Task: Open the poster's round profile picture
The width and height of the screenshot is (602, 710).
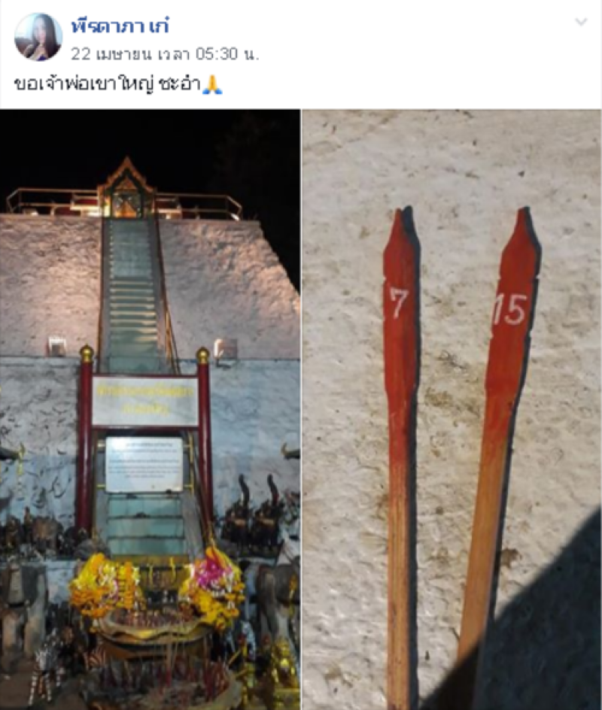Action: click(x=38, y=37)
